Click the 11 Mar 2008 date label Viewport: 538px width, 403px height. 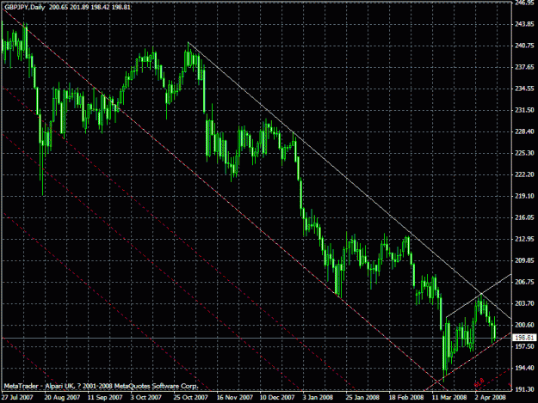click(449, 397)
